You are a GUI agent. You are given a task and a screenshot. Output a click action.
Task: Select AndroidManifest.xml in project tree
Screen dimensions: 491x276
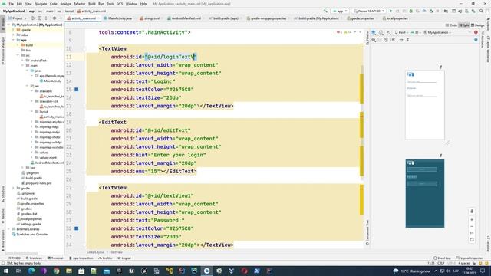(47, 163)
